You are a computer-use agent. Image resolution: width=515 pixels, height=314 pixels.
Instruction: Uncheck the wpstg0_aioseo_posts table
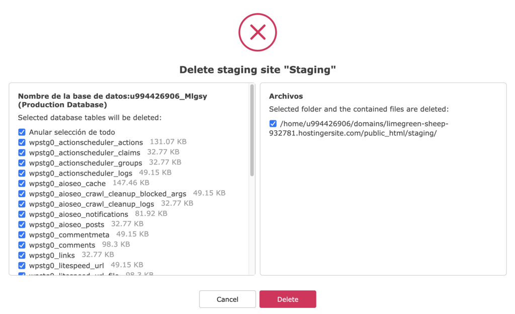[x=21, y=224]
